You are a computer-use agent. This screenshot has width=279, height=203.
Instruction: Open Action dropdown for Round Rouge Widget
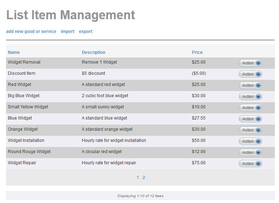(x=250, y=152)
